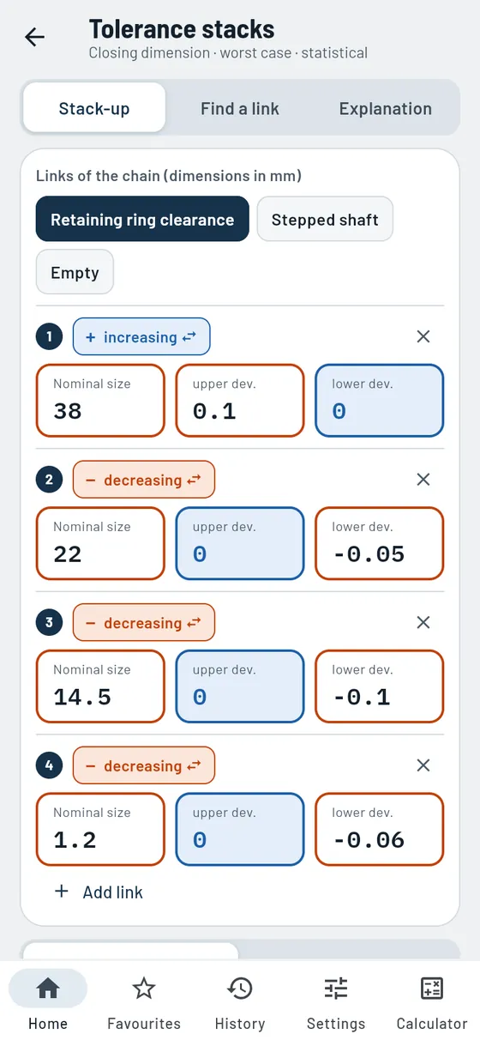480x1040 pixels.
Task: Click Add link button
Action: pyautogui.click(x=99, y=892)
